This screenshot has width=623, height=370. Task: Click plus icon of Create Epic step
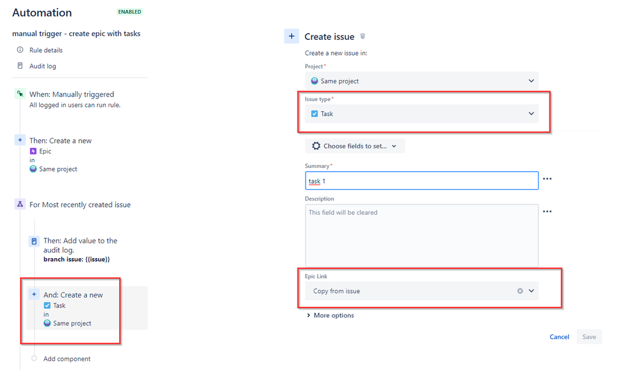[20, 140]
